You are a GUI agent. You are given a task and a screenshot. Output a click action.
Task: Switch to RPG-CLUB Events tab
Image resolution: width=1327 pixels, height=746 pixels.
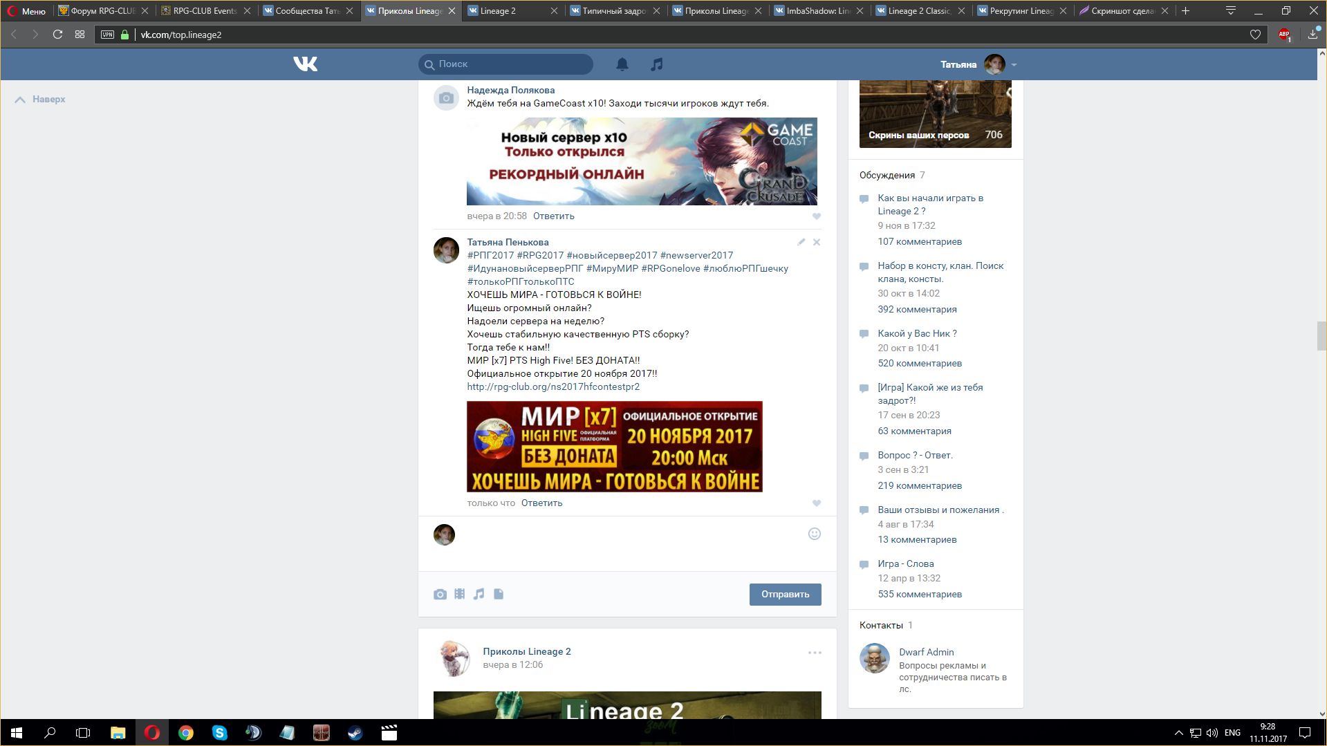coord(205,11)
